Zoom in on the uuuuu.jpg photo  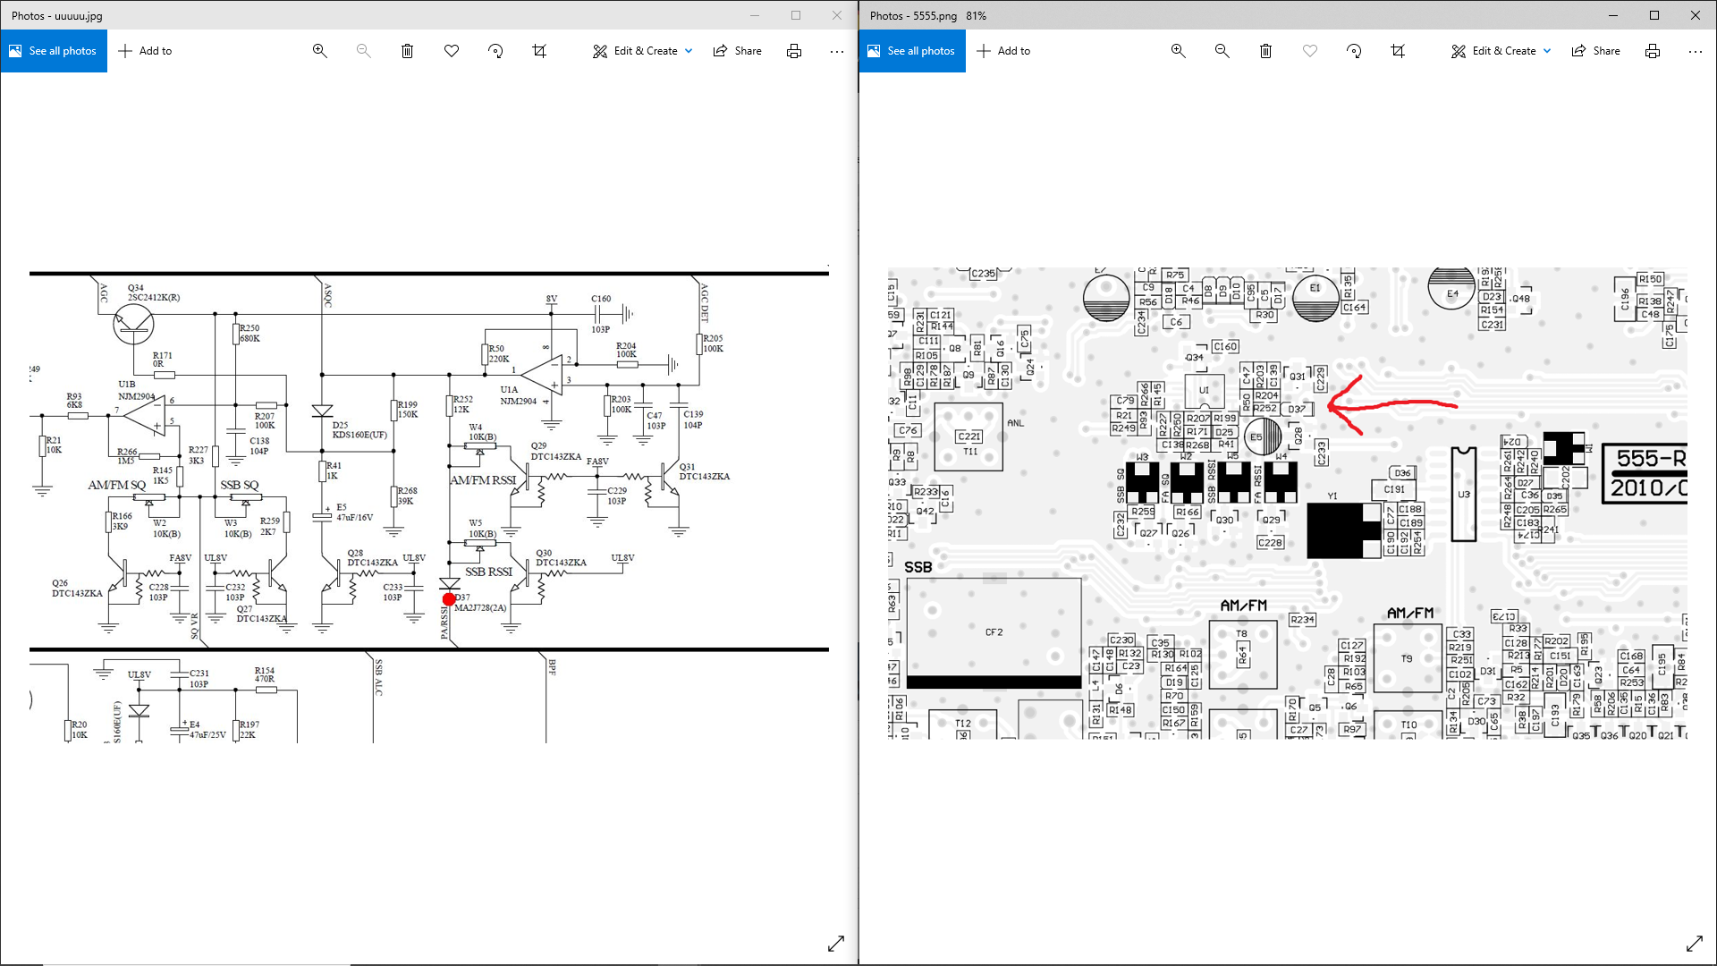pos(319,51)
